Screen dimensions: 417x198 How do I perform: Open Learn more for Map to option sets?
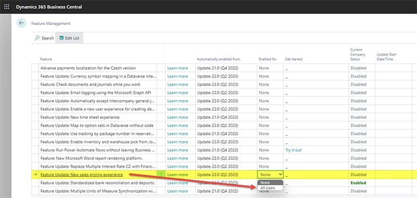pos(178,126)
